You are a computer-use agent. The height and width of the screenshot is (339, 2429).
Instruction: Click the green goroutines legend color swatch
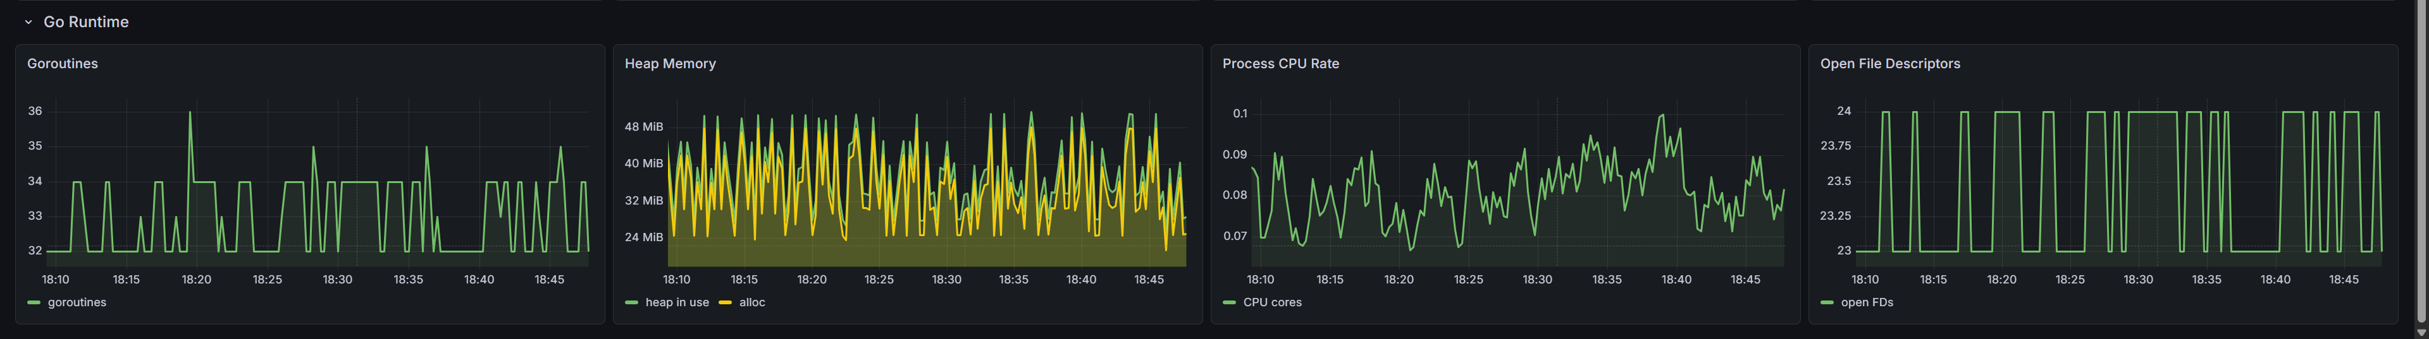tap(34, 302)
